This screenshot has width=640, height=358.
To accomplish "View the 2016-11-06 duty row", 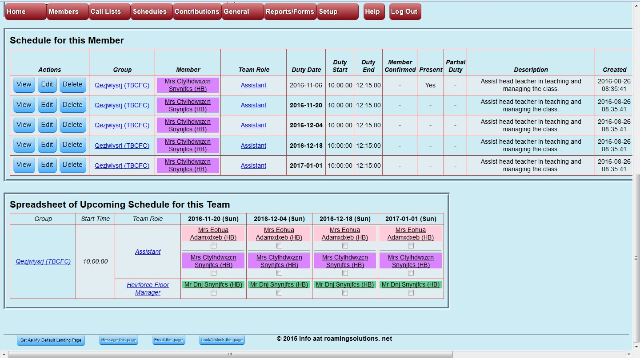I will click(x=24, y=85).
